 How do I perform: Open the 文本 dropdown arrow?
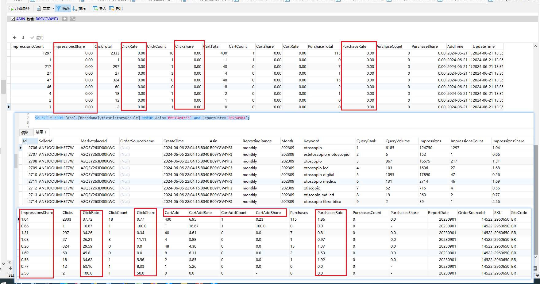[53, 8]
